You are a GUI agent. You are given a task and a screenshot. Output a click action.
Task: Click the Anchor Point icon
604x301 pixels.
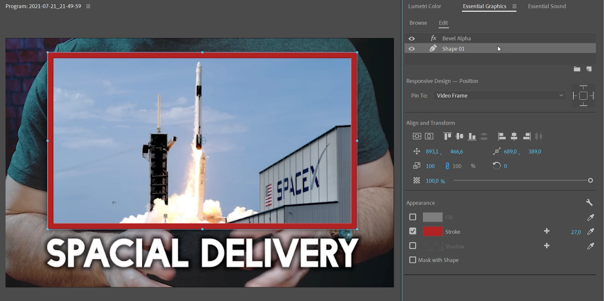(497, 151)
